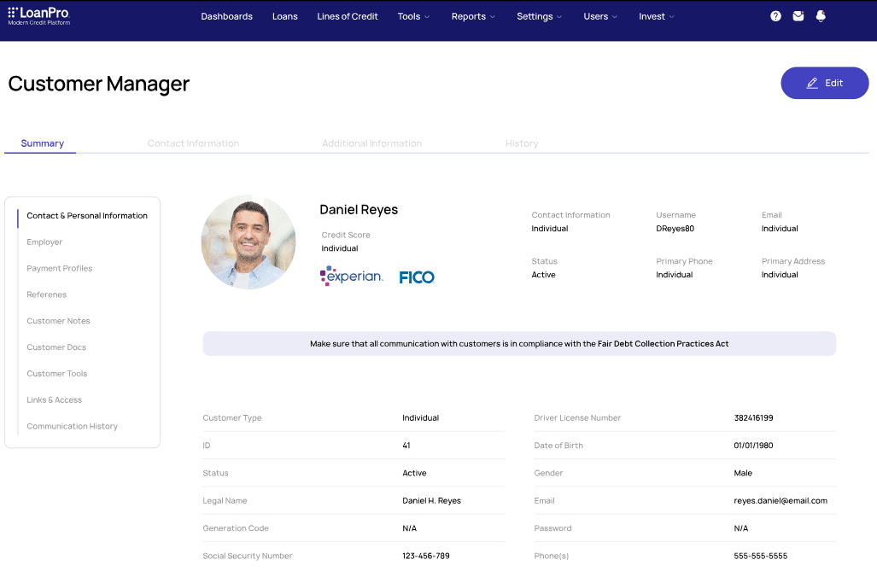Select the FICO score logo

tap(417, 276)
